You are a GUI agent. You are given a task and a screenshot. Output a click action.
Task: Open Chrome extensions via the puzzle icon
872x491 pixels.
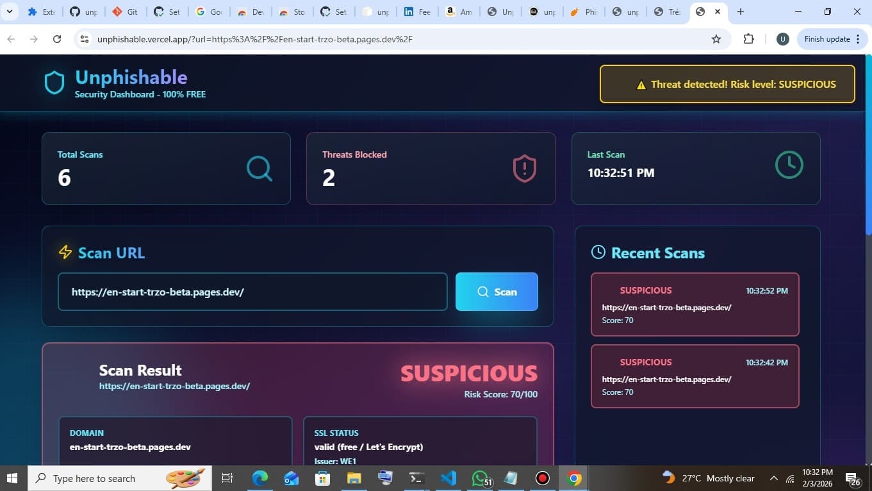click(x=748, y=39)
